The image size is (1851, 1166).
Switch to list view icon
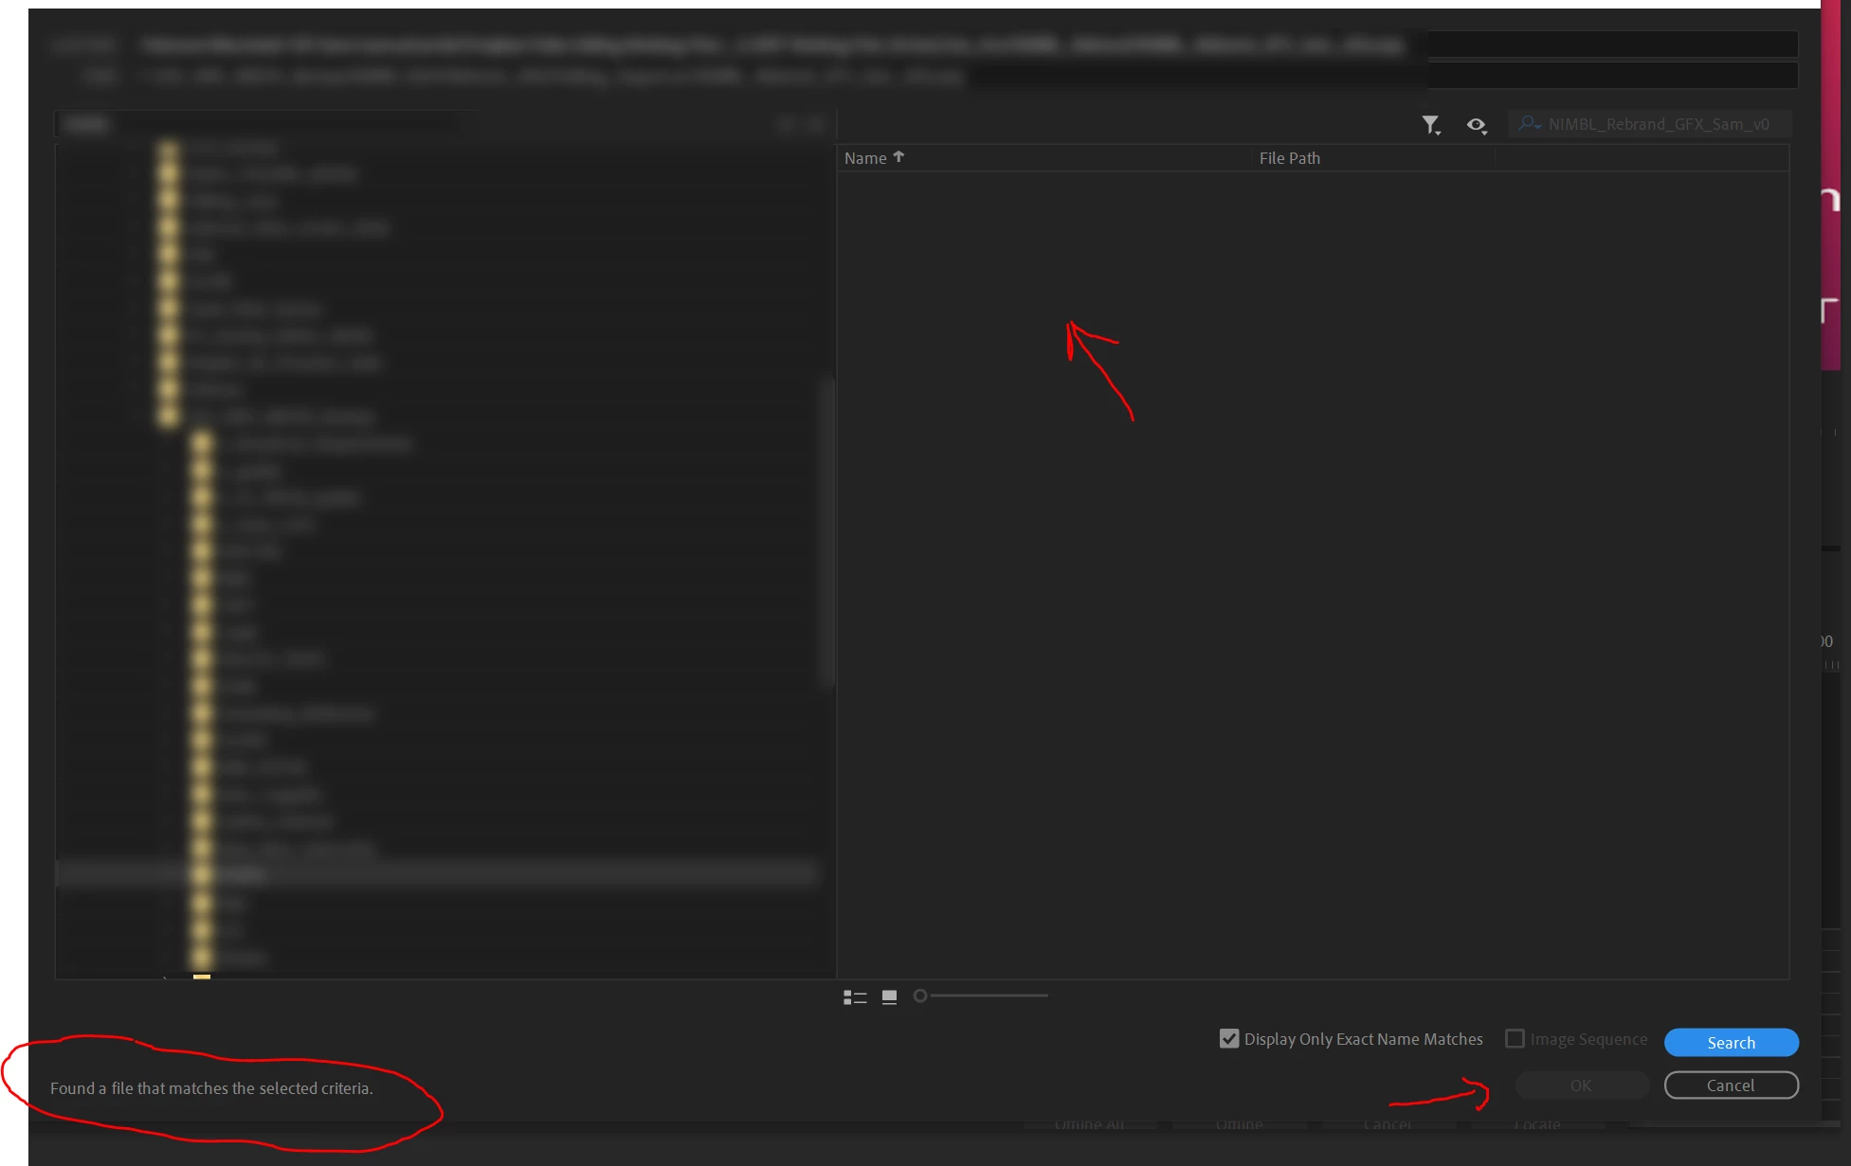855,996
